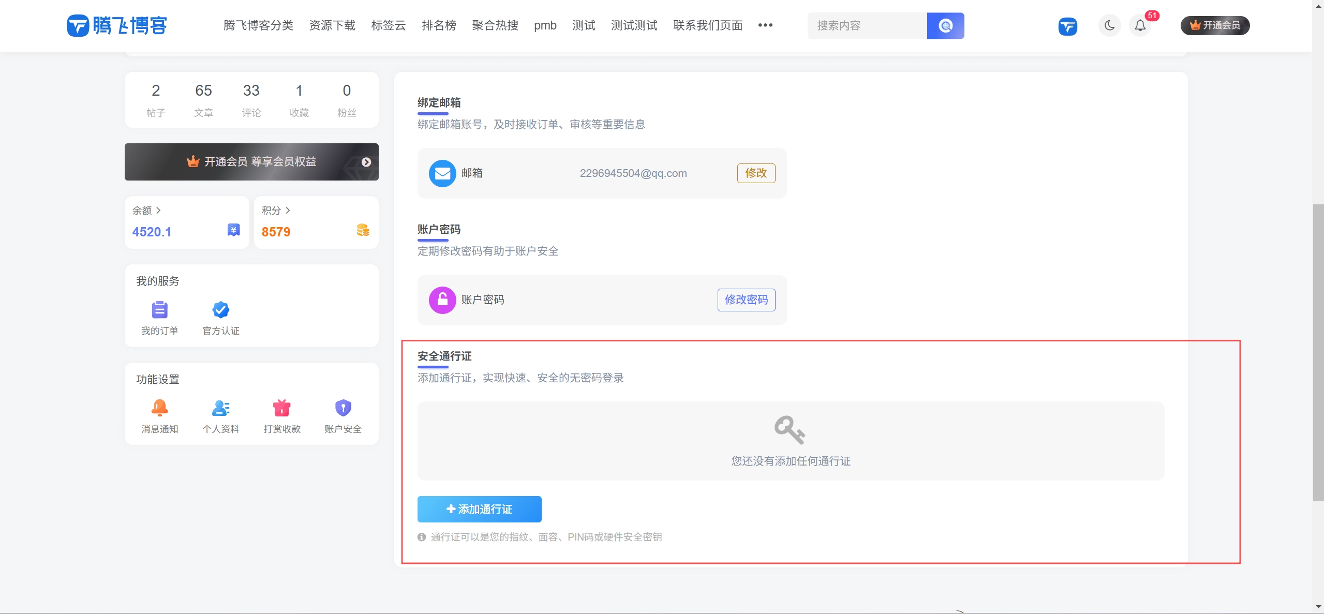Image resolution: width=1324 pixels, height=614 pixels.
Task: Toggle dark mode with the moon icon
Action: click(1109, 25)
